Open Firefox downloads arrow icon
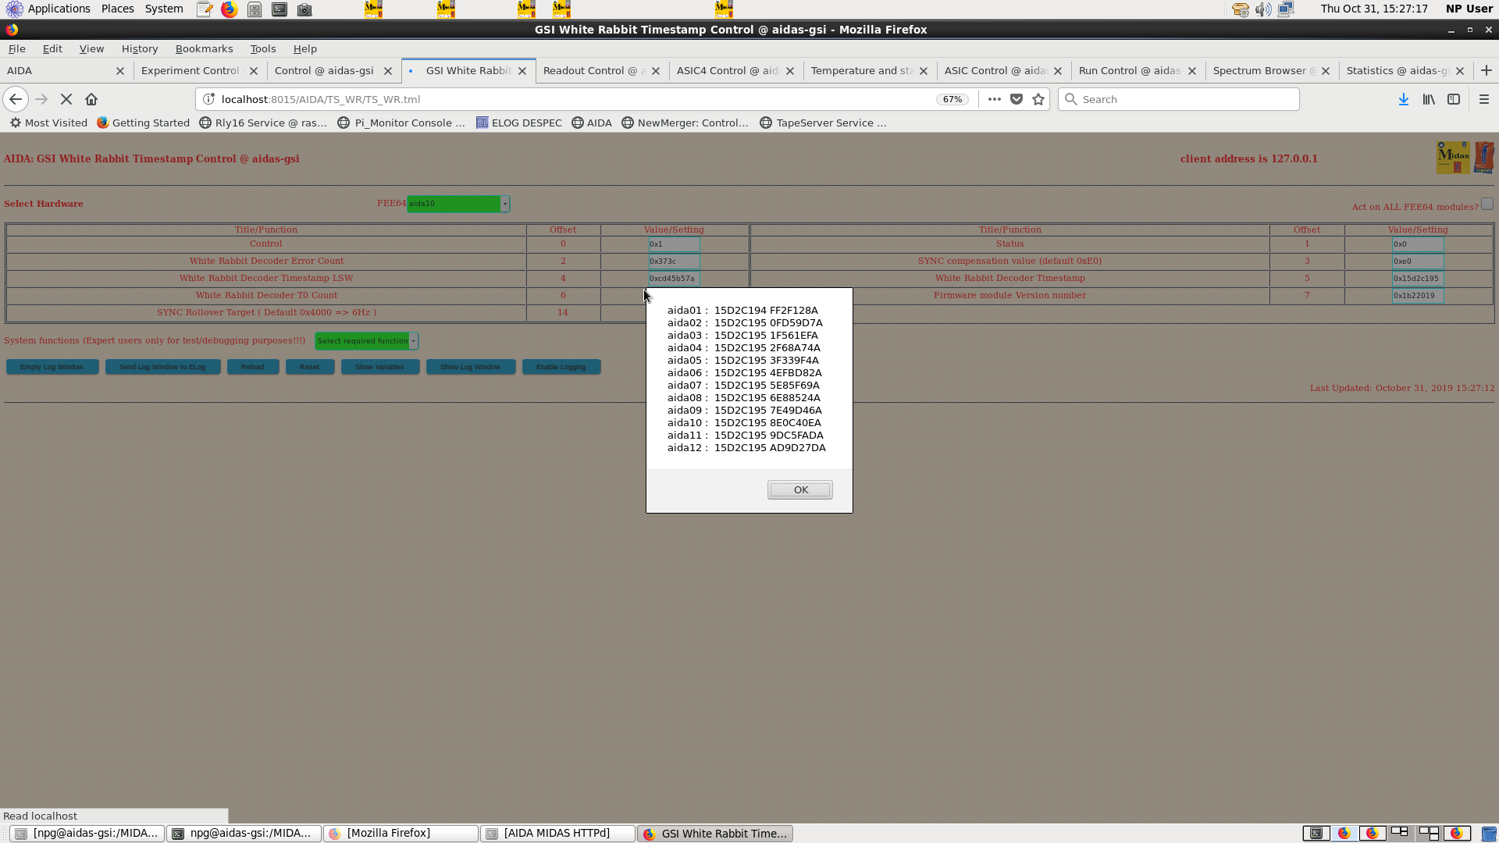 [x=1403, y=99]
